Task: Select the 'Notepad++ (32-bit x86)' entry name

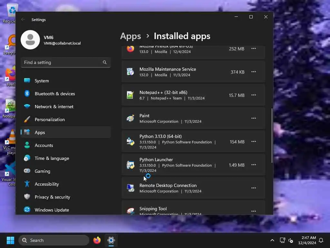Action: 163,92
